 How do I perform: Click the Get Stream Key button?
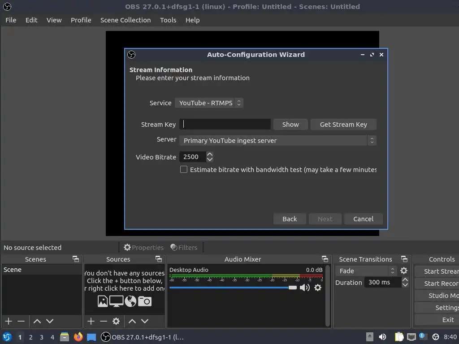(x=343, y=125)
